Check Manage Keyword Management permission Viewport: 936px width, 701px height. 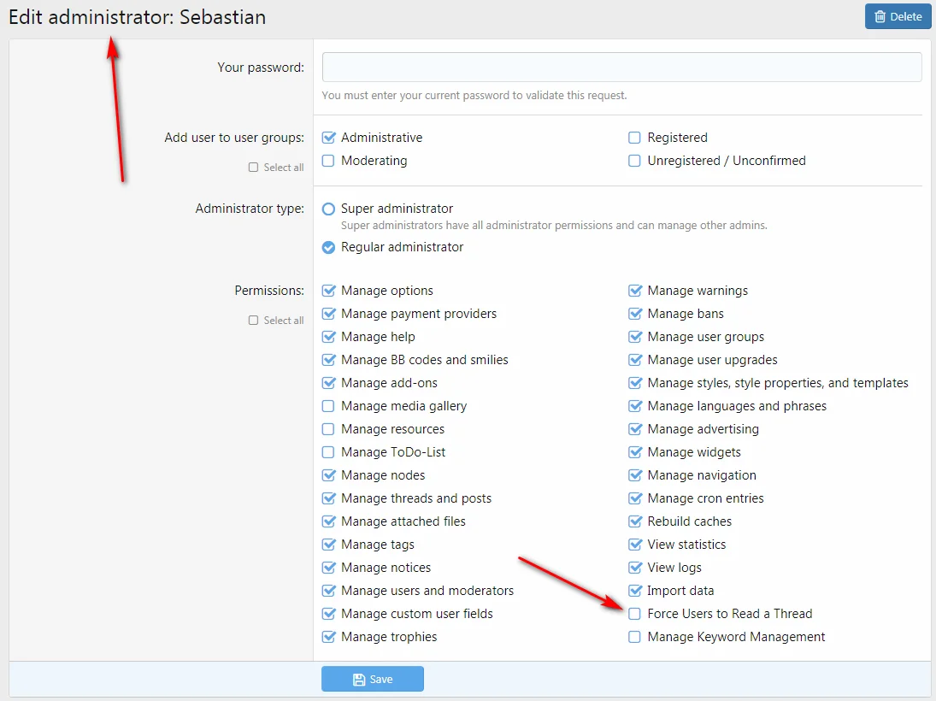point(634,637)
